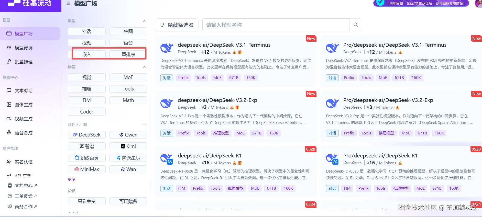Click the user avatar in top right
482x217 pixels.
pos(478,4)
